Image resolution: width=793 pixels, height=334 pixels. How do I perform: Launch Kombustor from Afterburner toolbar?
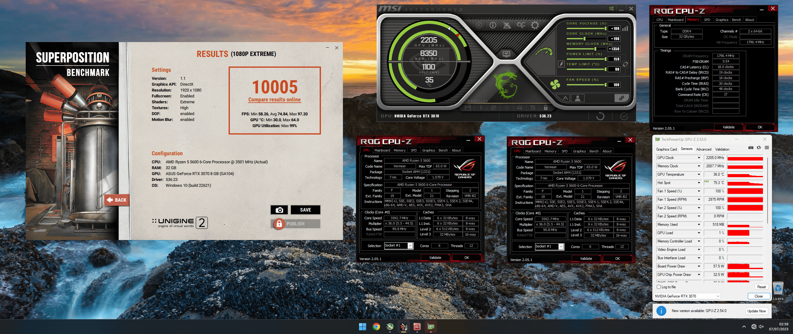pos(479,25)
